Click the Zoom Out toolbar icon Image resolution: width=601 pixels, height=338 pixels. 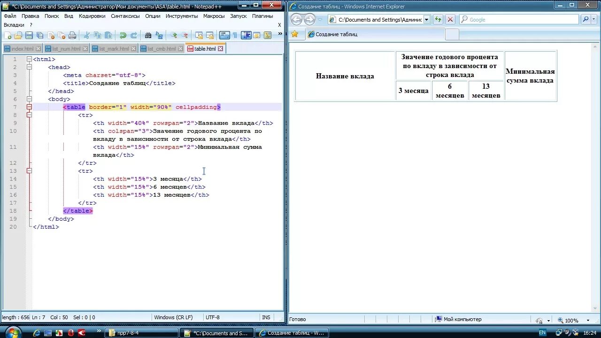185,35
